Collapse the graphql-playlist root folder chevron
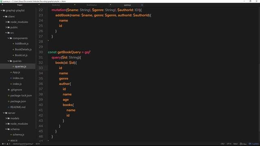260x146 pixels. tap(2, 11)
